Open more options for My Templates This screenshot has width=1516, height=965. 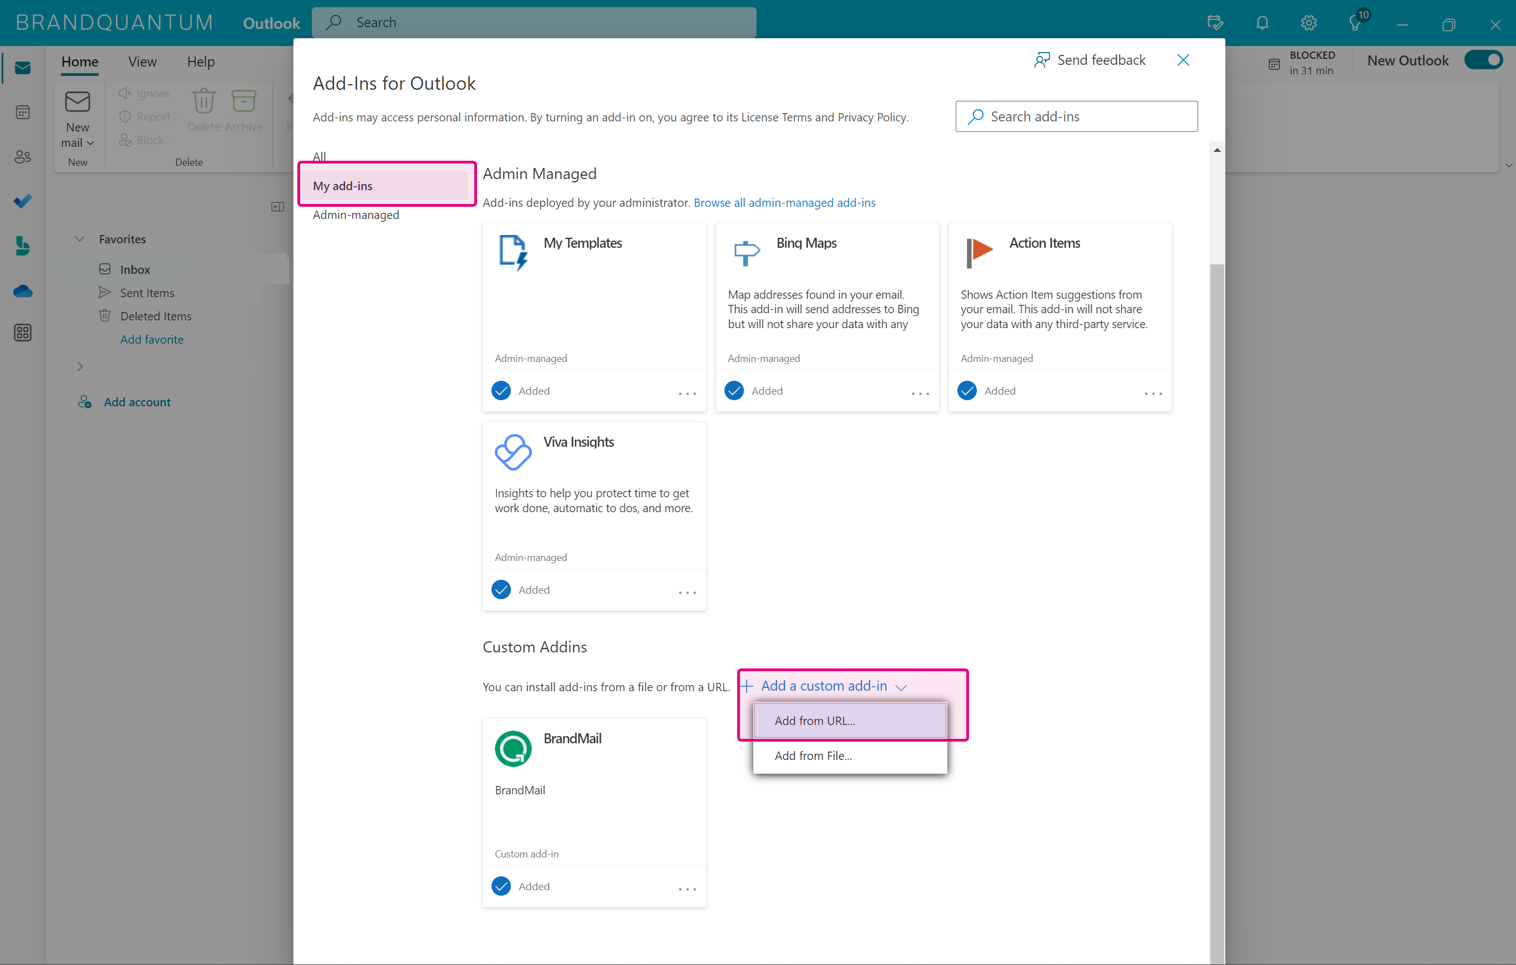tap(687, 394)
